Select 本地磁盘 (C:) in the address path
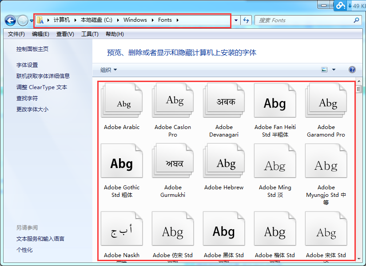 point(96,20)
